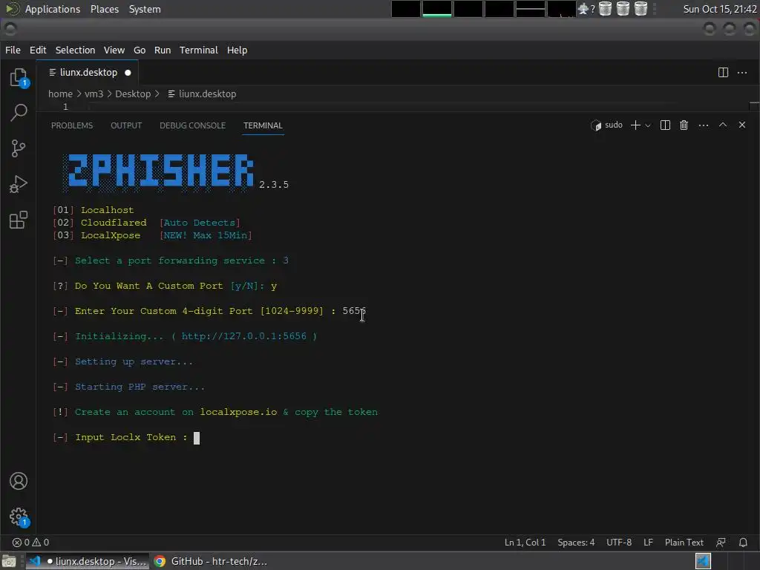Open editor More Actions ellipsis

(742, 73)
